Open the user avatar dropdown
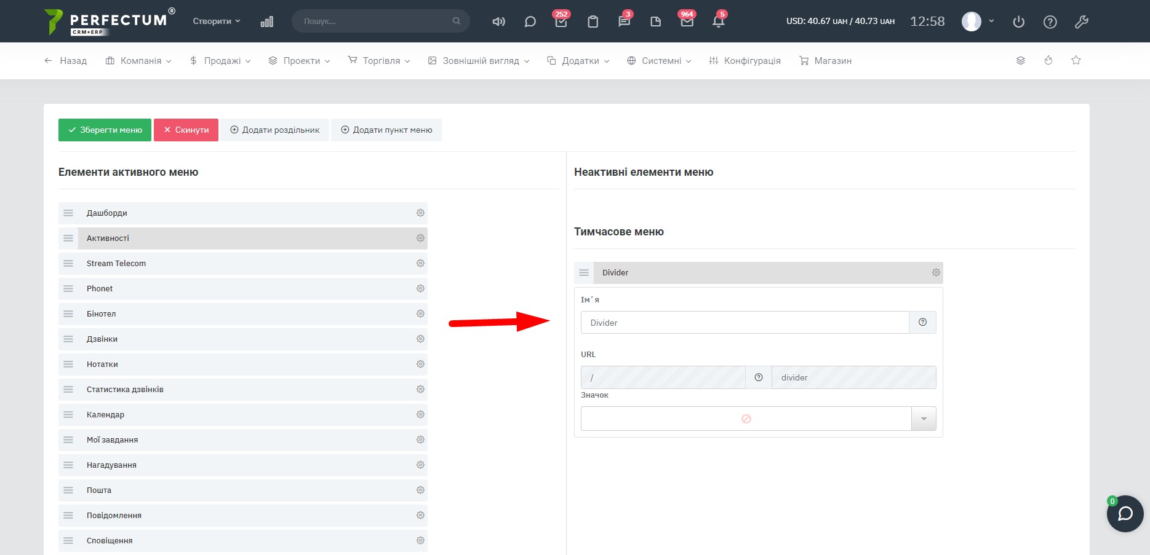Viewport: 1150px width, 555px height. 978,22
